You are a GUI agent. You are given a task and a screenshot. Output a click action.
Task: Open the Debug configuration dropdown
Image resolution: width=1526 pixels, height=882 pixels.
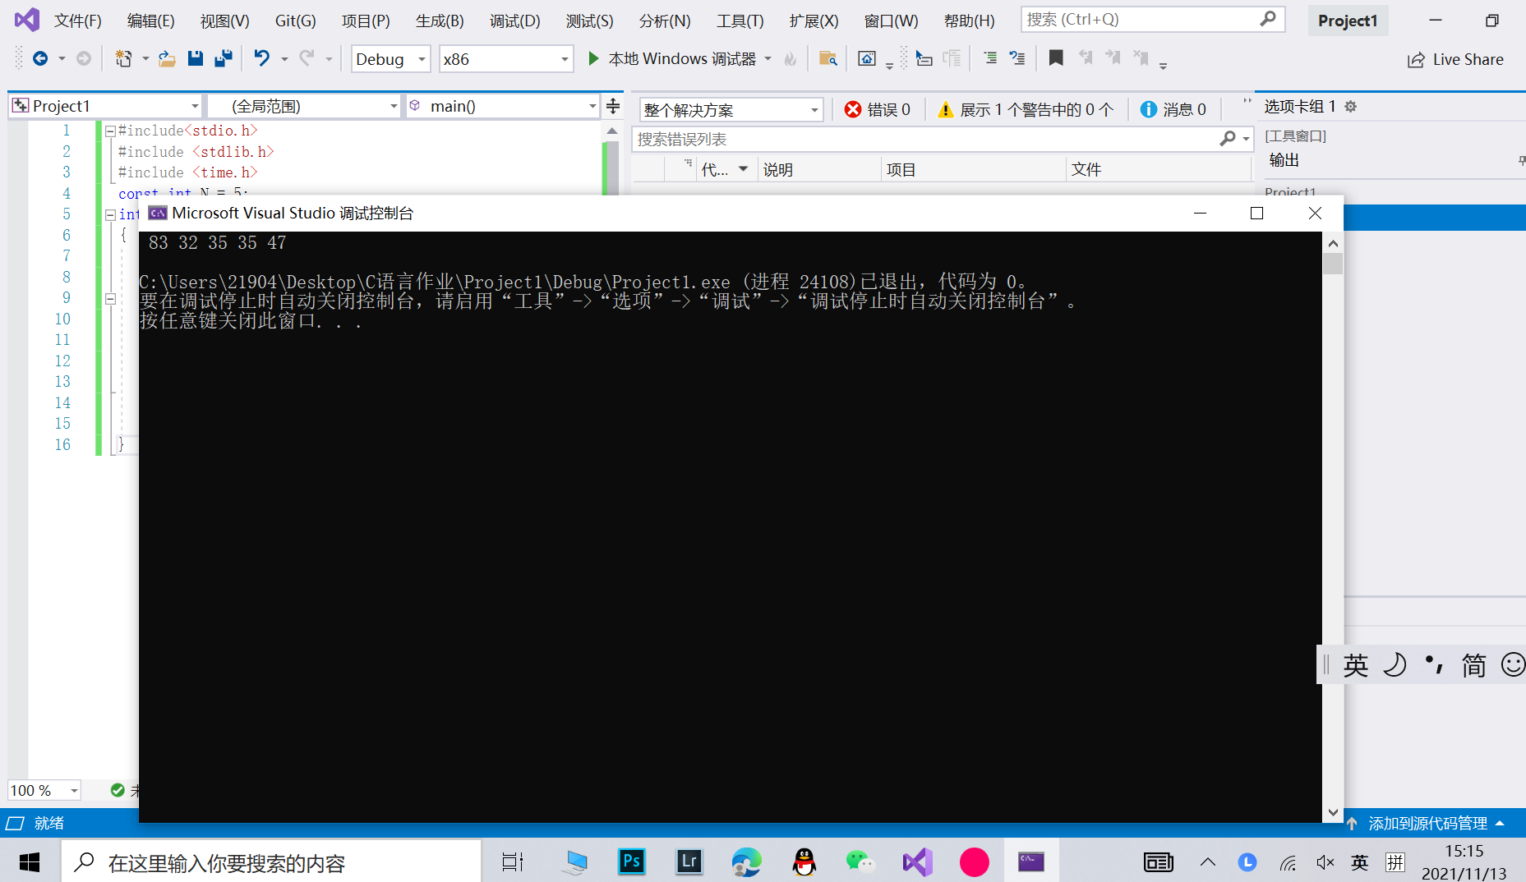point(390,59)
